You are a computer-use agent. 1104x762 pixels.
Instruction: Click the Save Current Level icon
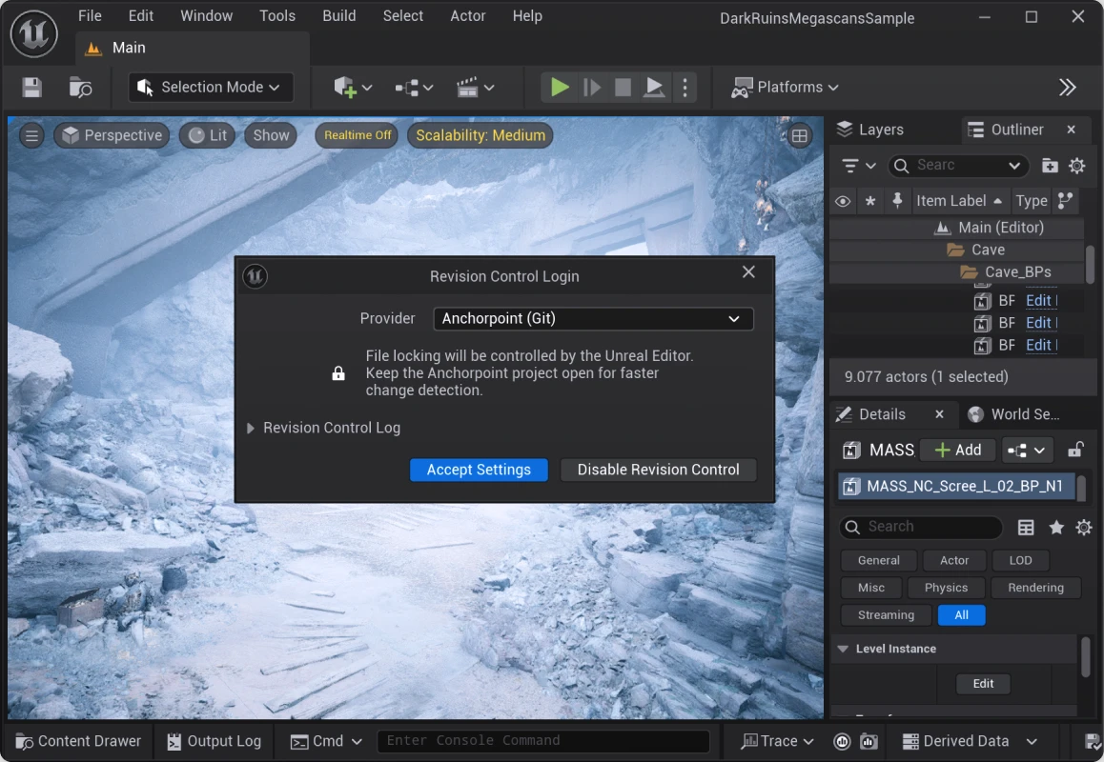31,87
